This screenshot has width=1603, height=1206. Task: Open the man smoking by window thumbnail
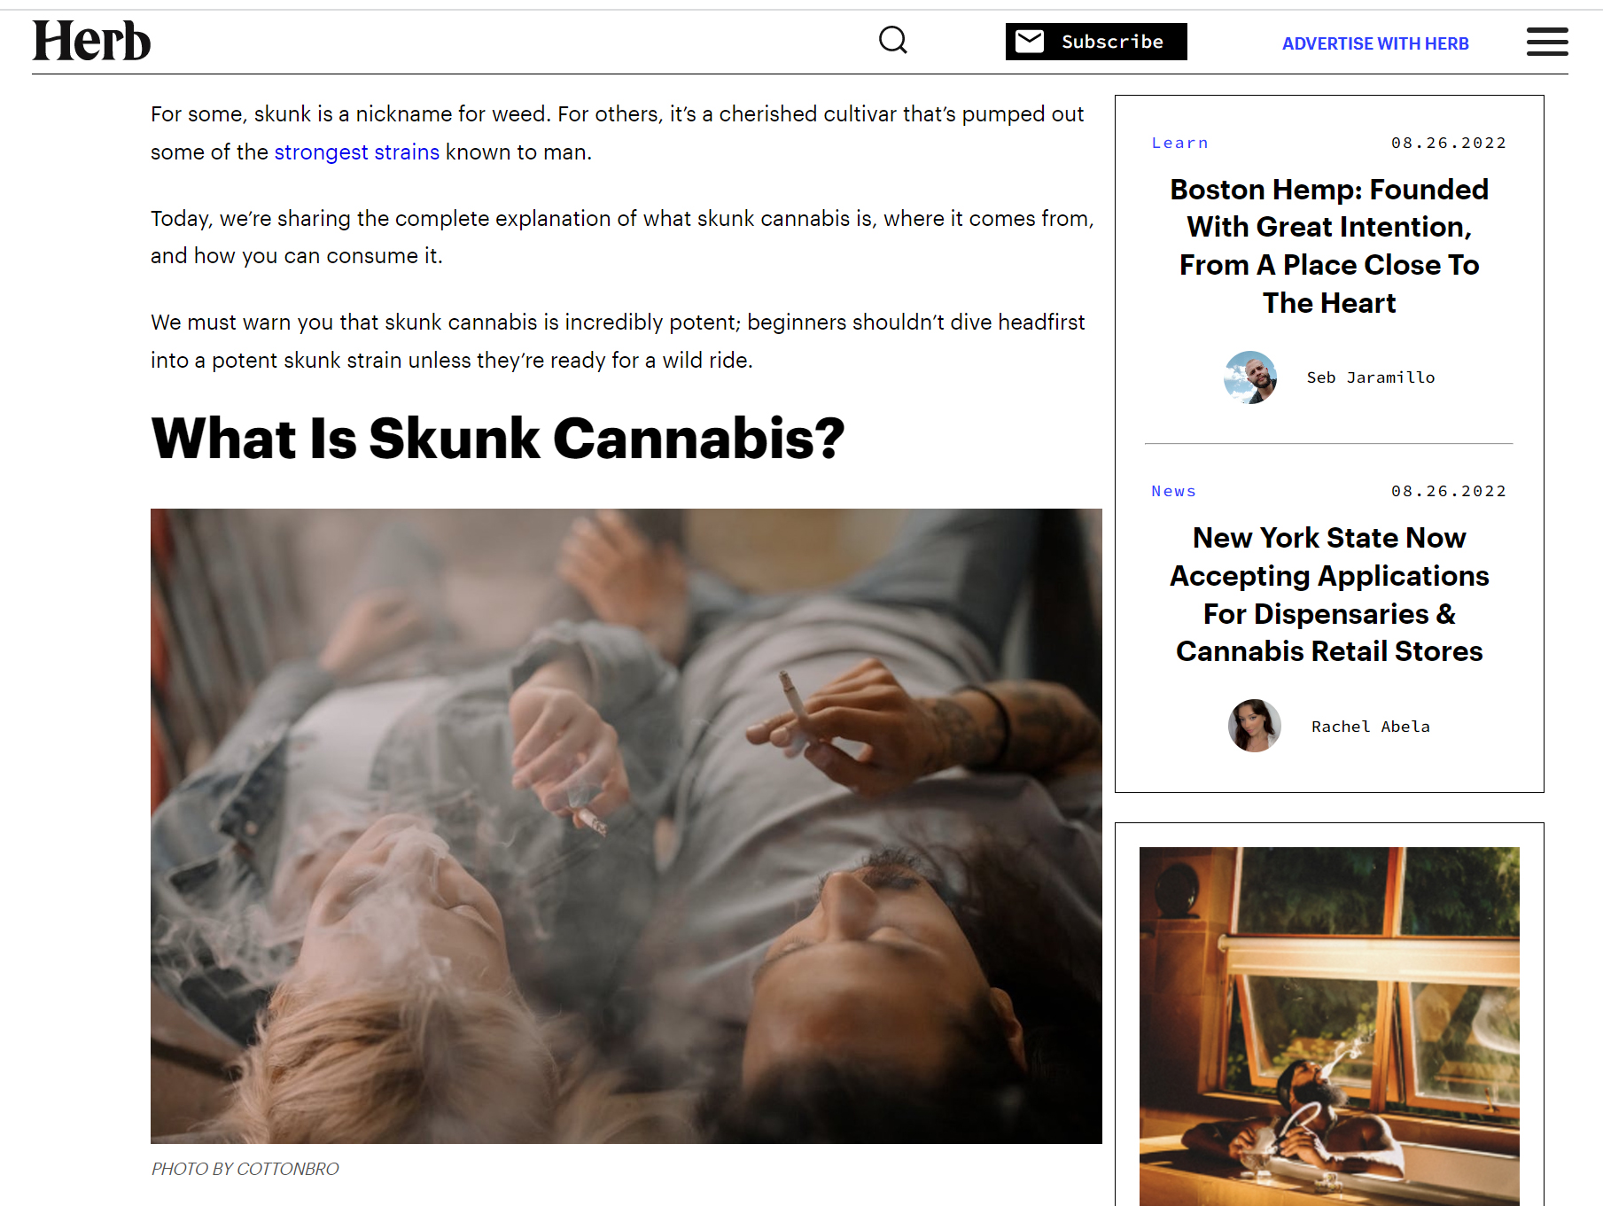[x=1329, y=1026]
